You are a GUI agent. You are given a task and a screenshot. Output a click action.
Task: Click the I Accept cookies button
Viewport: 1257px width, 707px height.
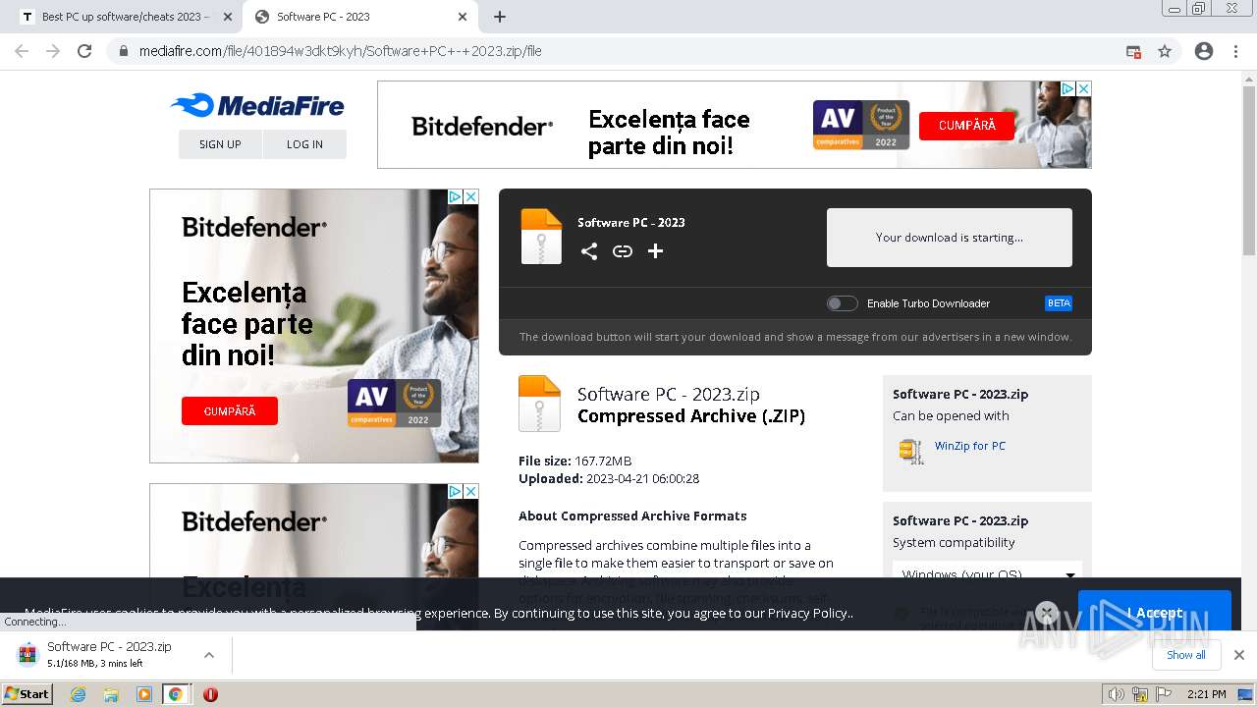[1155, 612]
